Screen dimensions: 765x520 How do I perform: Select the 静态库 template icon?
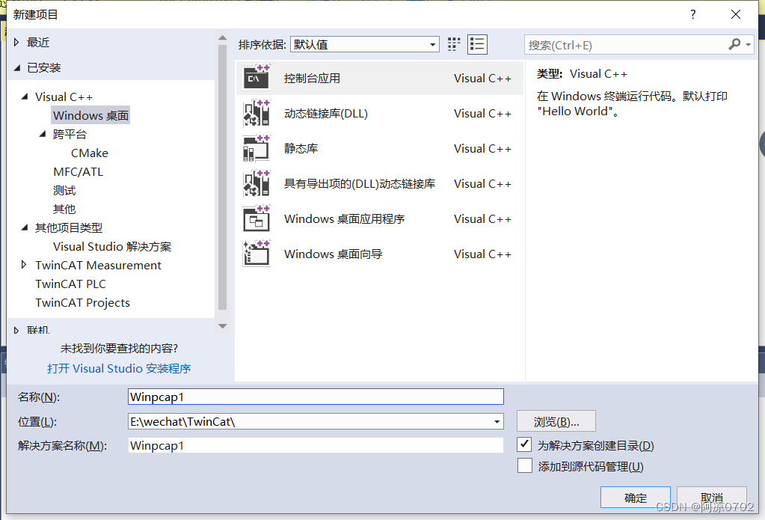(256, 148)
